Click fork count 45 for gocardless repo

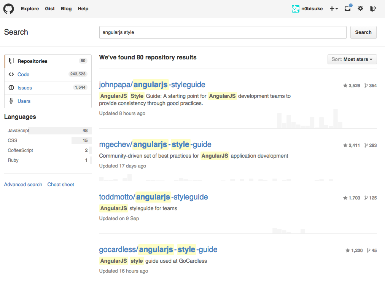click(372, 251)
